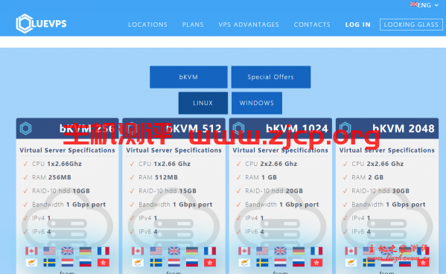Click 'RAM 256MB' on bKVM 256 card
Screen dimensions: 446x274
[x=51, y=177]
